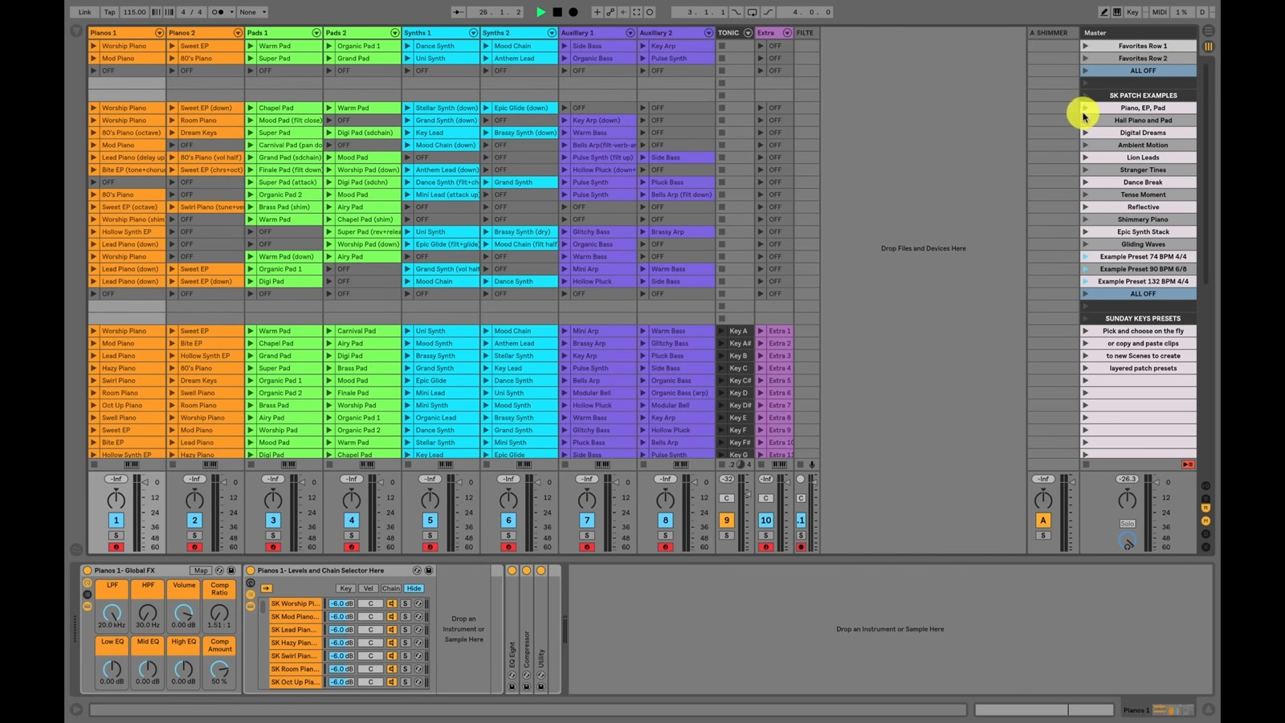Screen dimensions: 1285x723
Task: Click the Arrangement Record button
Action: coord(573,12)
